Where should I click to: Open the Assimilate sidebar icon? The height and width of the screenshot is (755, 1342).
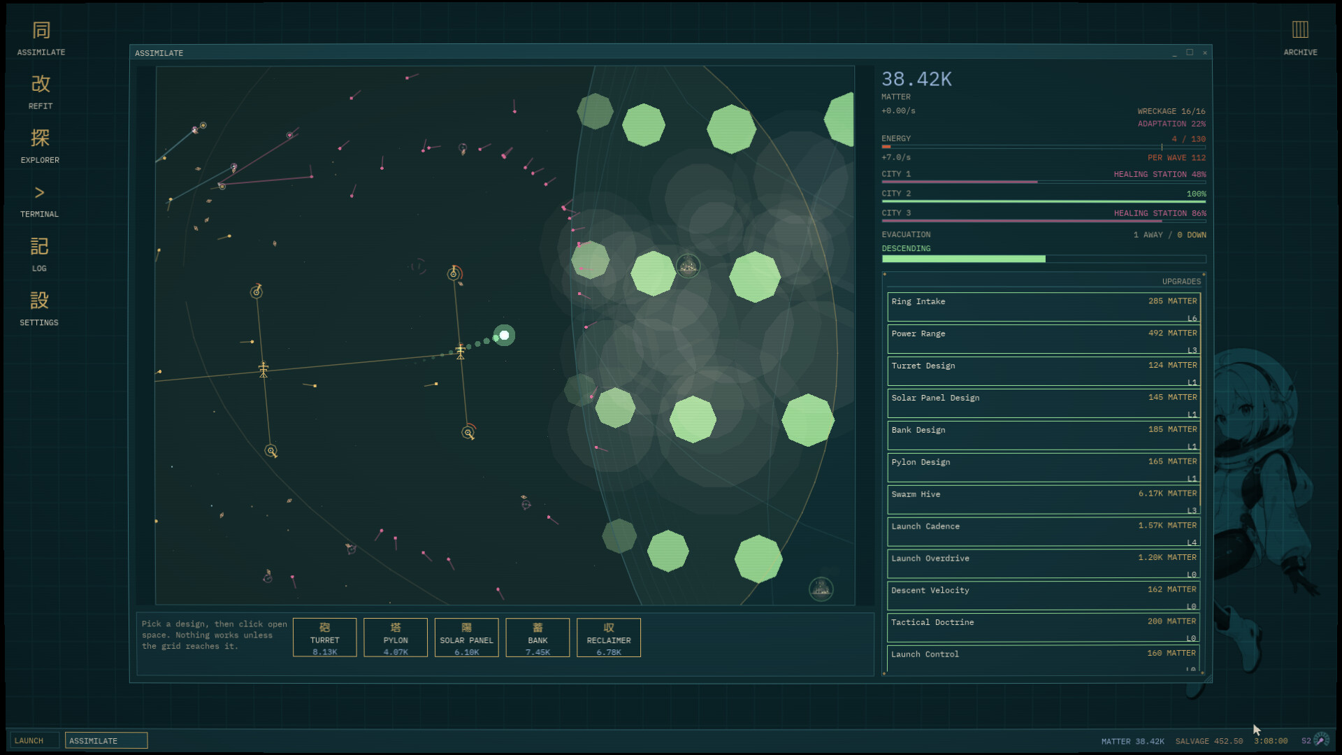[x=41, y=38]
